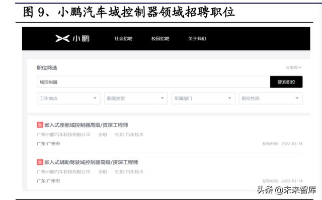Open the 校园招聘 menu item

(x=160, y=39)
